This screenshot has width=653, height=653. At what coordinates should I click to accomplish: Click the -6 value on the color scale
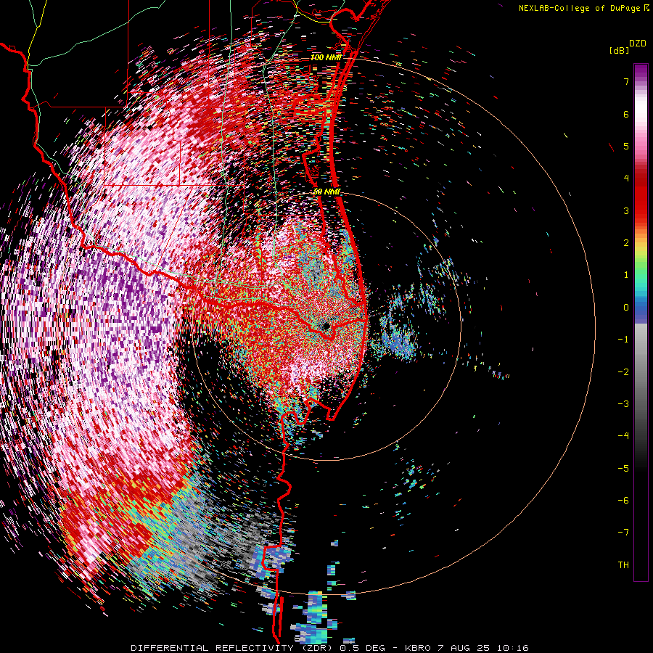point(623,501)
